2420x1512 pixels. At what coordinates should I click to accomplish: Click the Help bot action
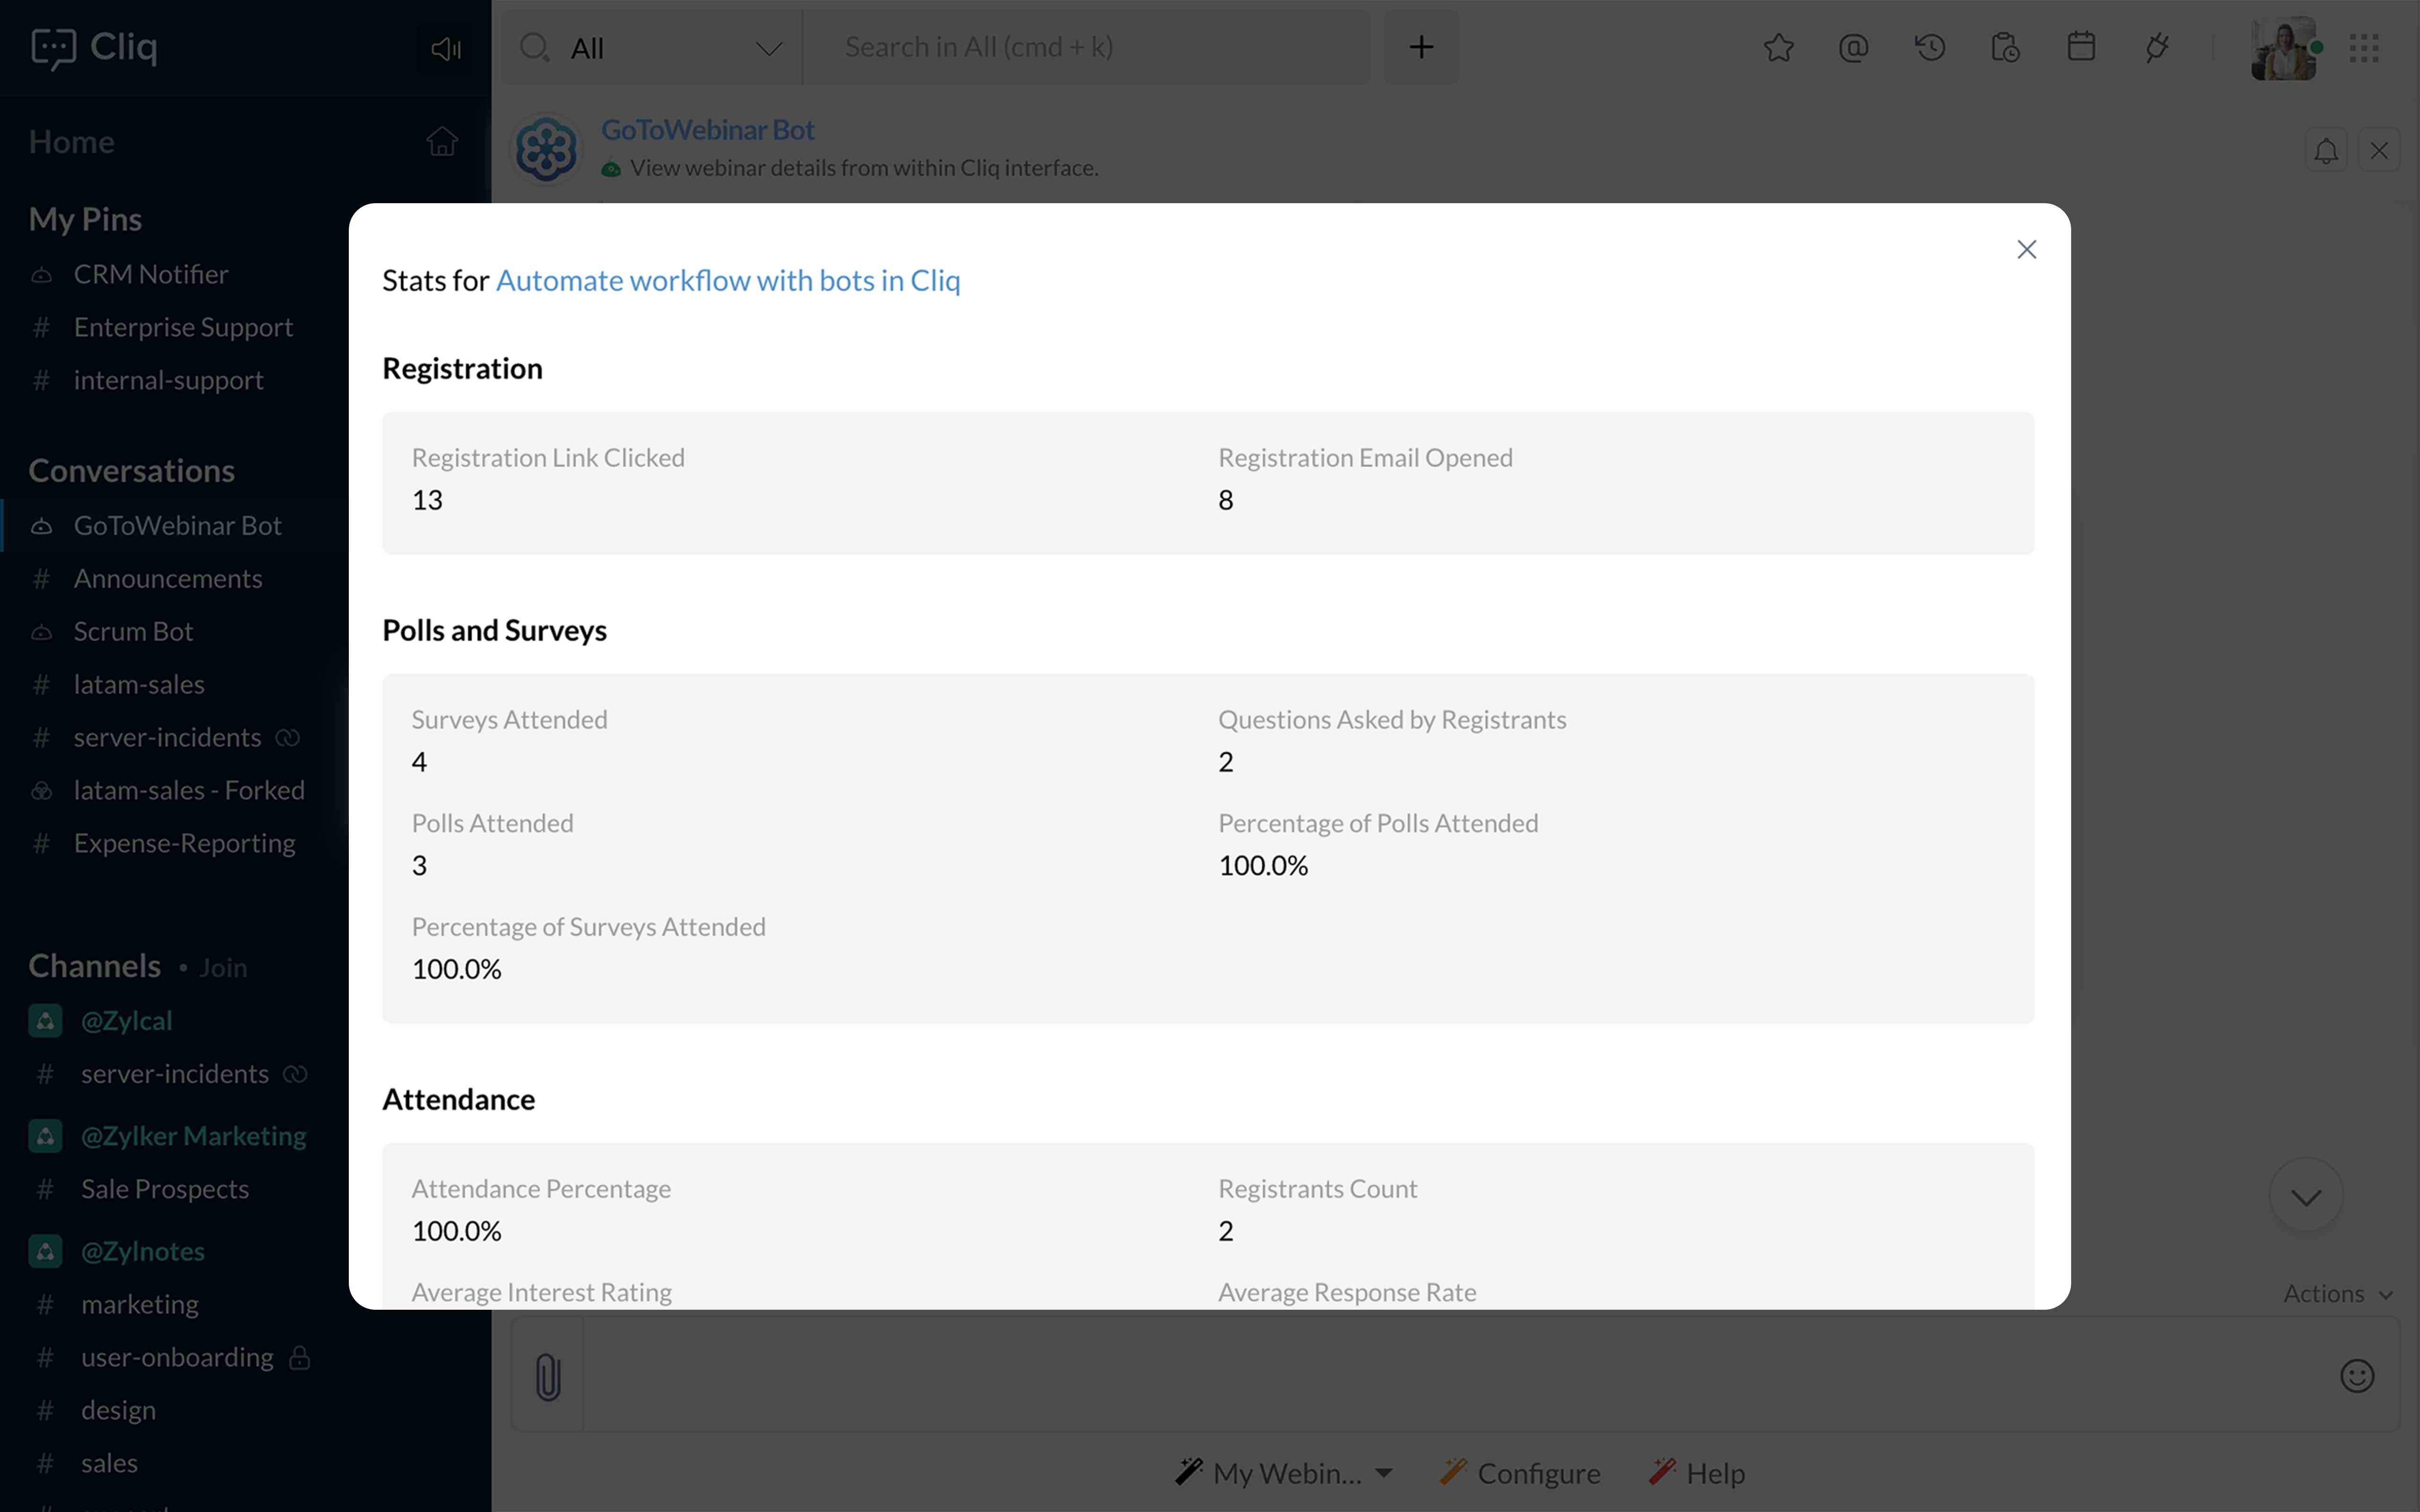click(1696, 1473)
